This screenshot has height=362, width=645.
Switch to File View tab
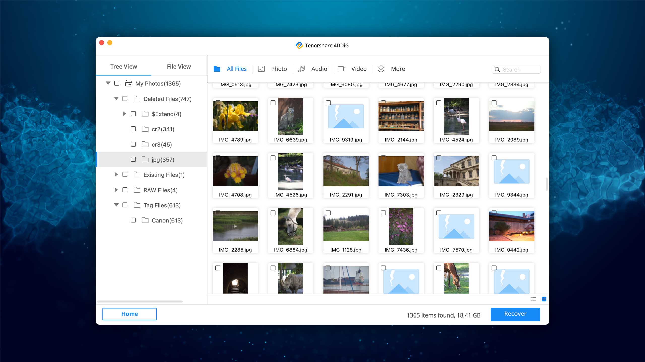(x=179, y=67)
